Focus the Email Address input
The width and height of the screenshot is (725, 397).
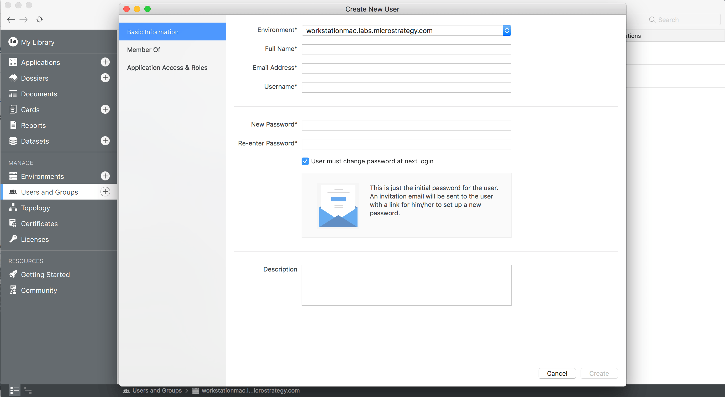(x=406, y=69)
